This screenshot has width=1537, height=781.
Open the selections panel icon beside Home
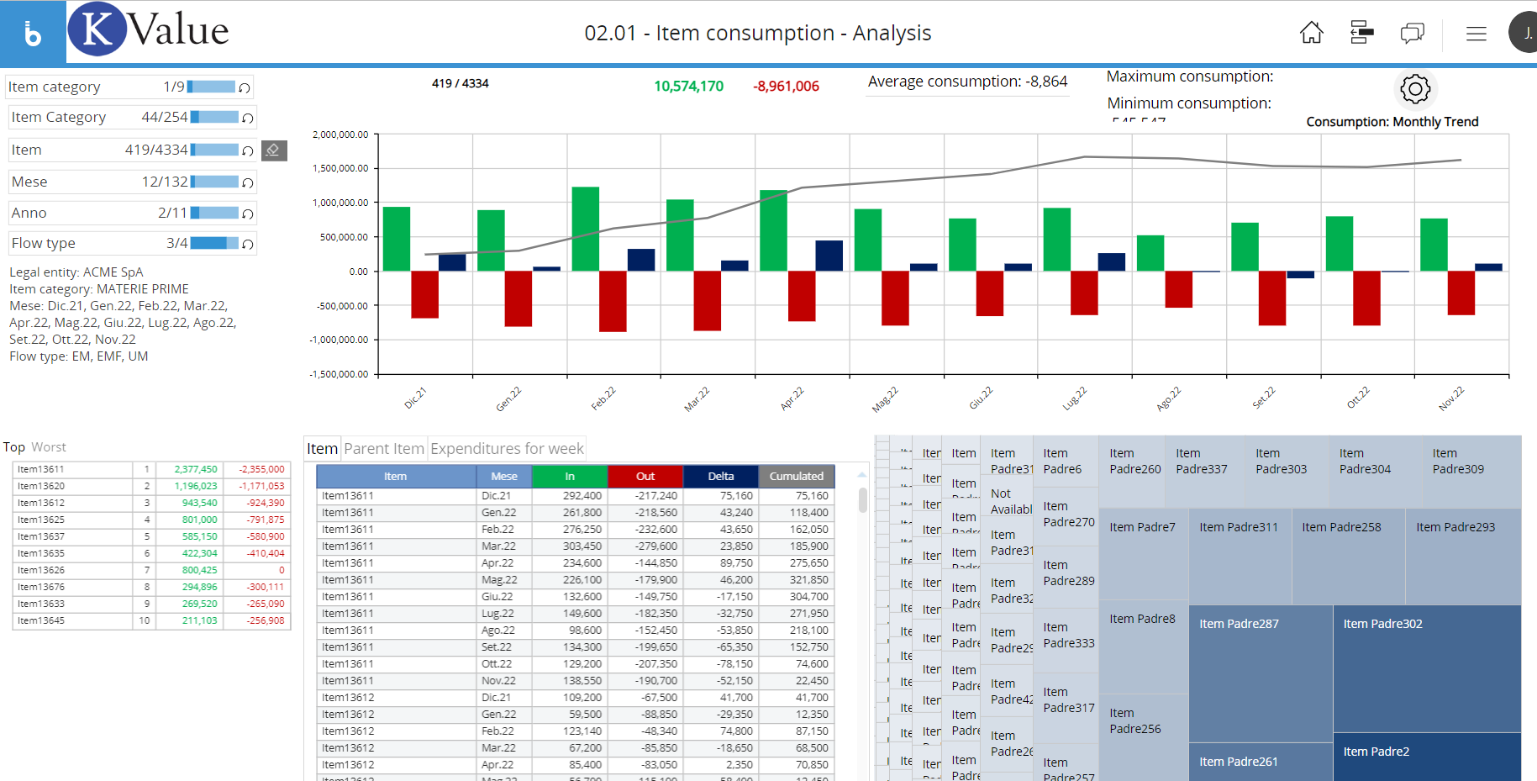point(1361,33)
